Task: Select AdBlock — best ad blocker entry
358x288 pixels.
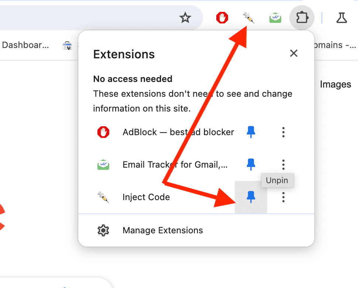Action: pos(178,132)
